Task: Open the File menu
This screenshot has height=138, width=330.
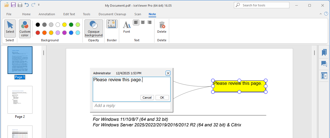Action: coord(9,14)
